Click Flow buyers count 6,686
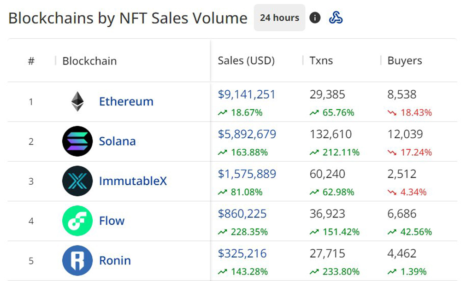The width and height of the screenshot is (472, 281). pyautogui.click(x=402, y=214)
